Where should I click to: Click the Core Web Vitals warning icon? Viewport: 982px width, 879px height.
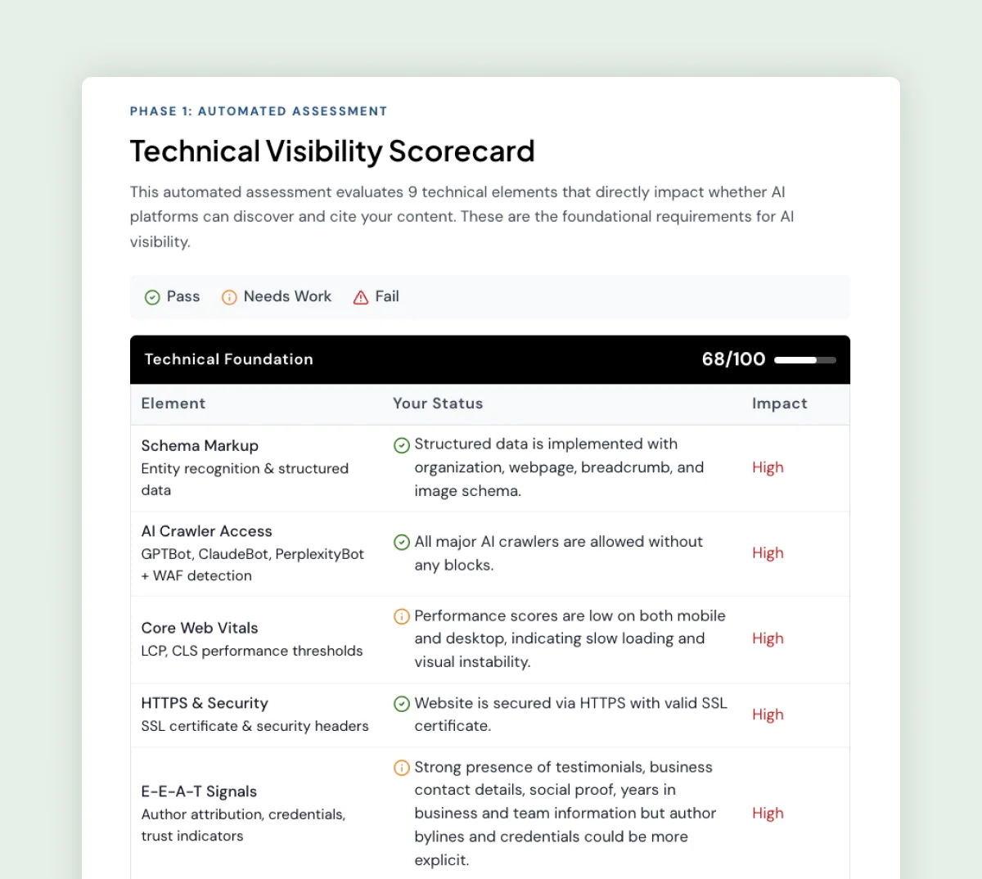402,616
